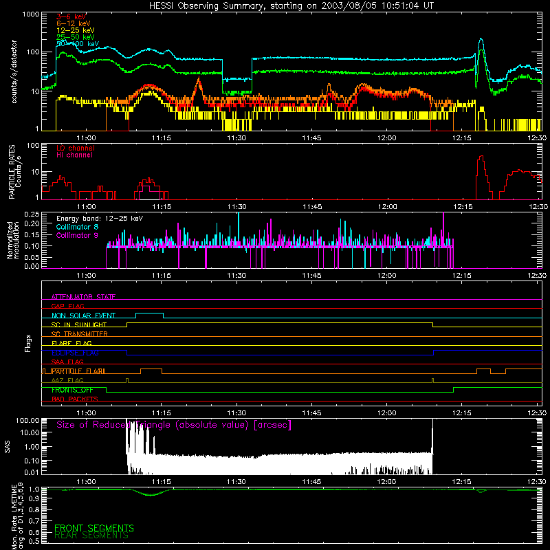Select the Collimator 9 legend label
This screenshot has height=550, width=550.
click(77, 235)
